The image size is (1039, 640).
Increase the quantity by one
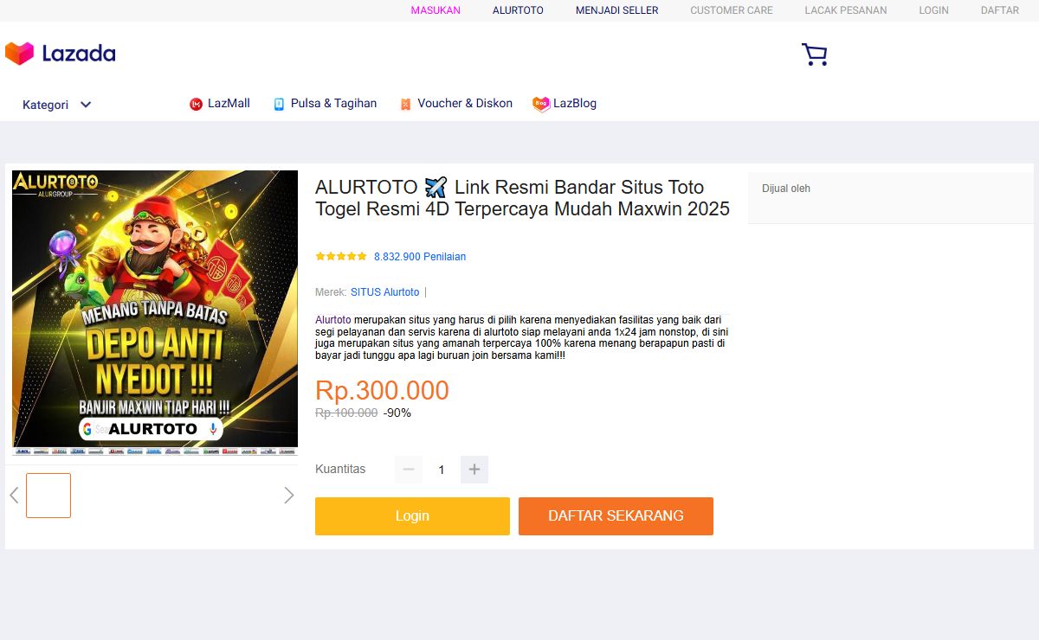point(474,470)
